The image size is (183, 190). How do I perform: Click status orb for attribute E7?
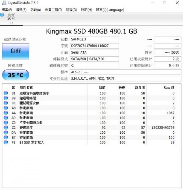tap(6, 137)
